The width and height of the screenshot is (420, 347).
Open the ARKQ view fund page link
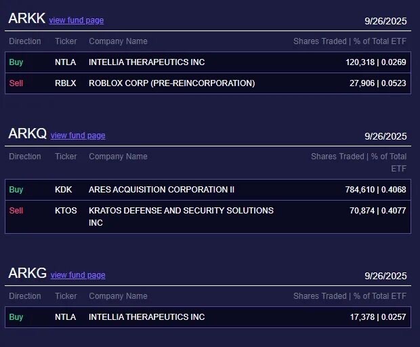tap(78, 136)
